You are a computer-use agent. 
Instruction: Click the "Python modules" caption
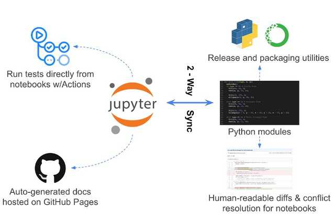click(x=260, y=131)
